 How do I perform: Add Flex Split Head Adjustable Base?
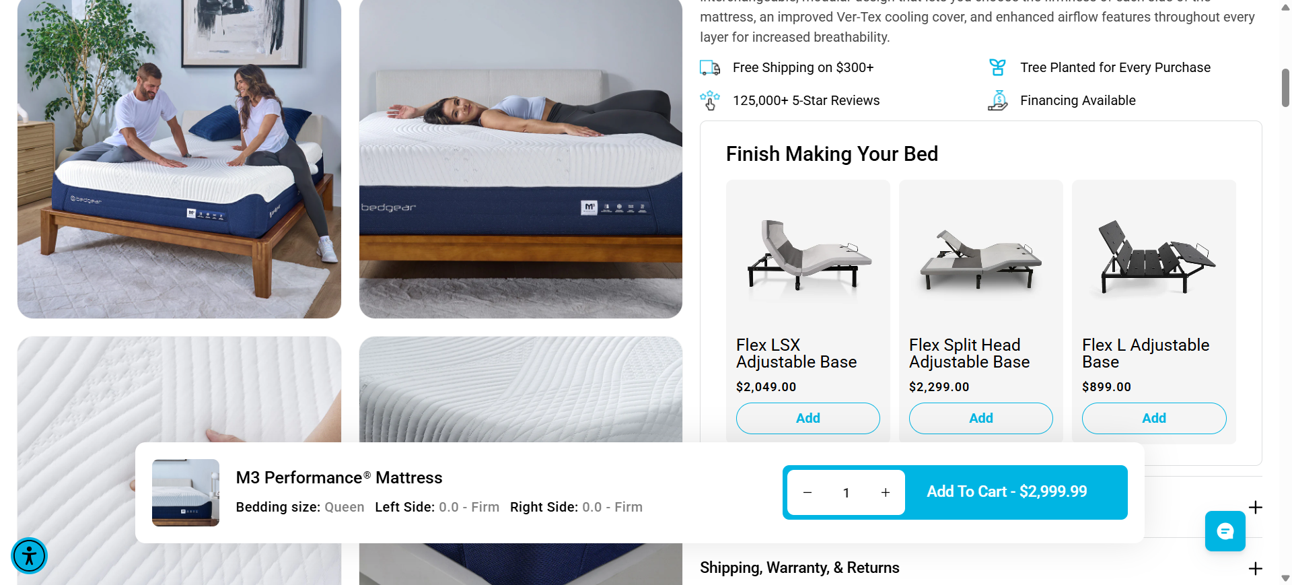(x=981, y=418)
